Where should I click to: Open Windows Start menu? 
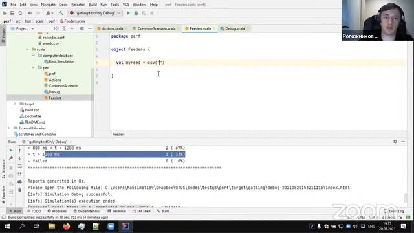[7, 227]
